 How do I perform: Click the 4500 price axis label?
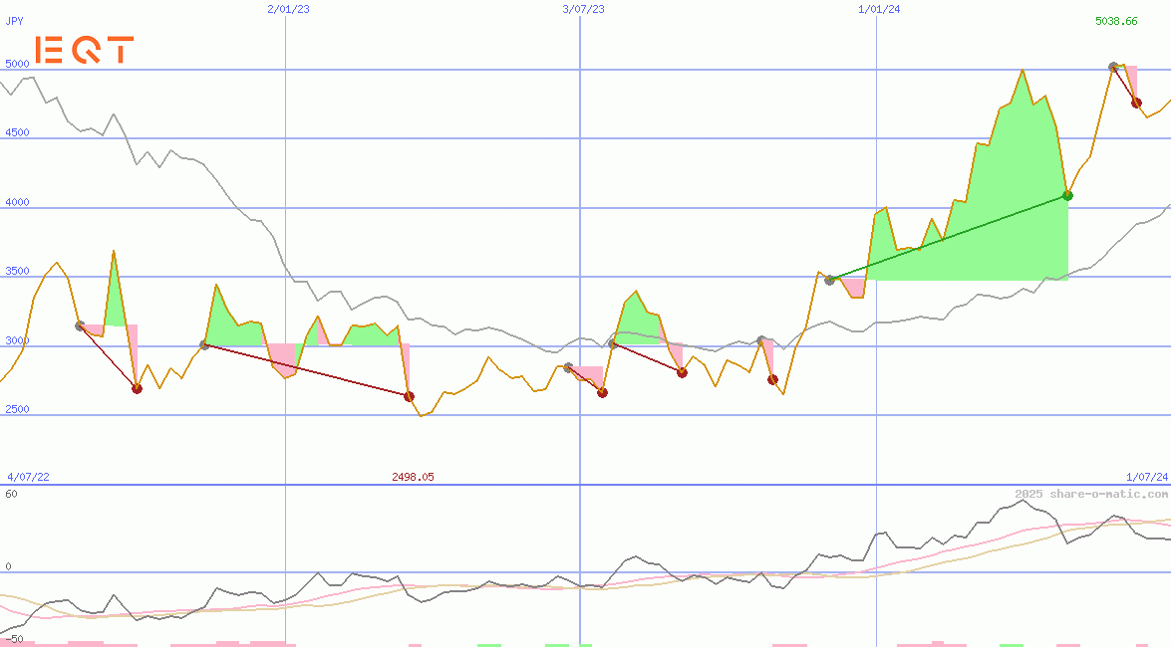[x=17, y=132]
